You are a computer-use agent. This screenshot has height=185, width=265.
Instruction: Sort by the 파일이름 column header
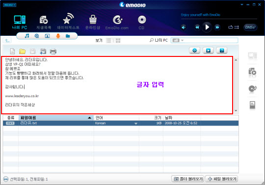(56, 118)
